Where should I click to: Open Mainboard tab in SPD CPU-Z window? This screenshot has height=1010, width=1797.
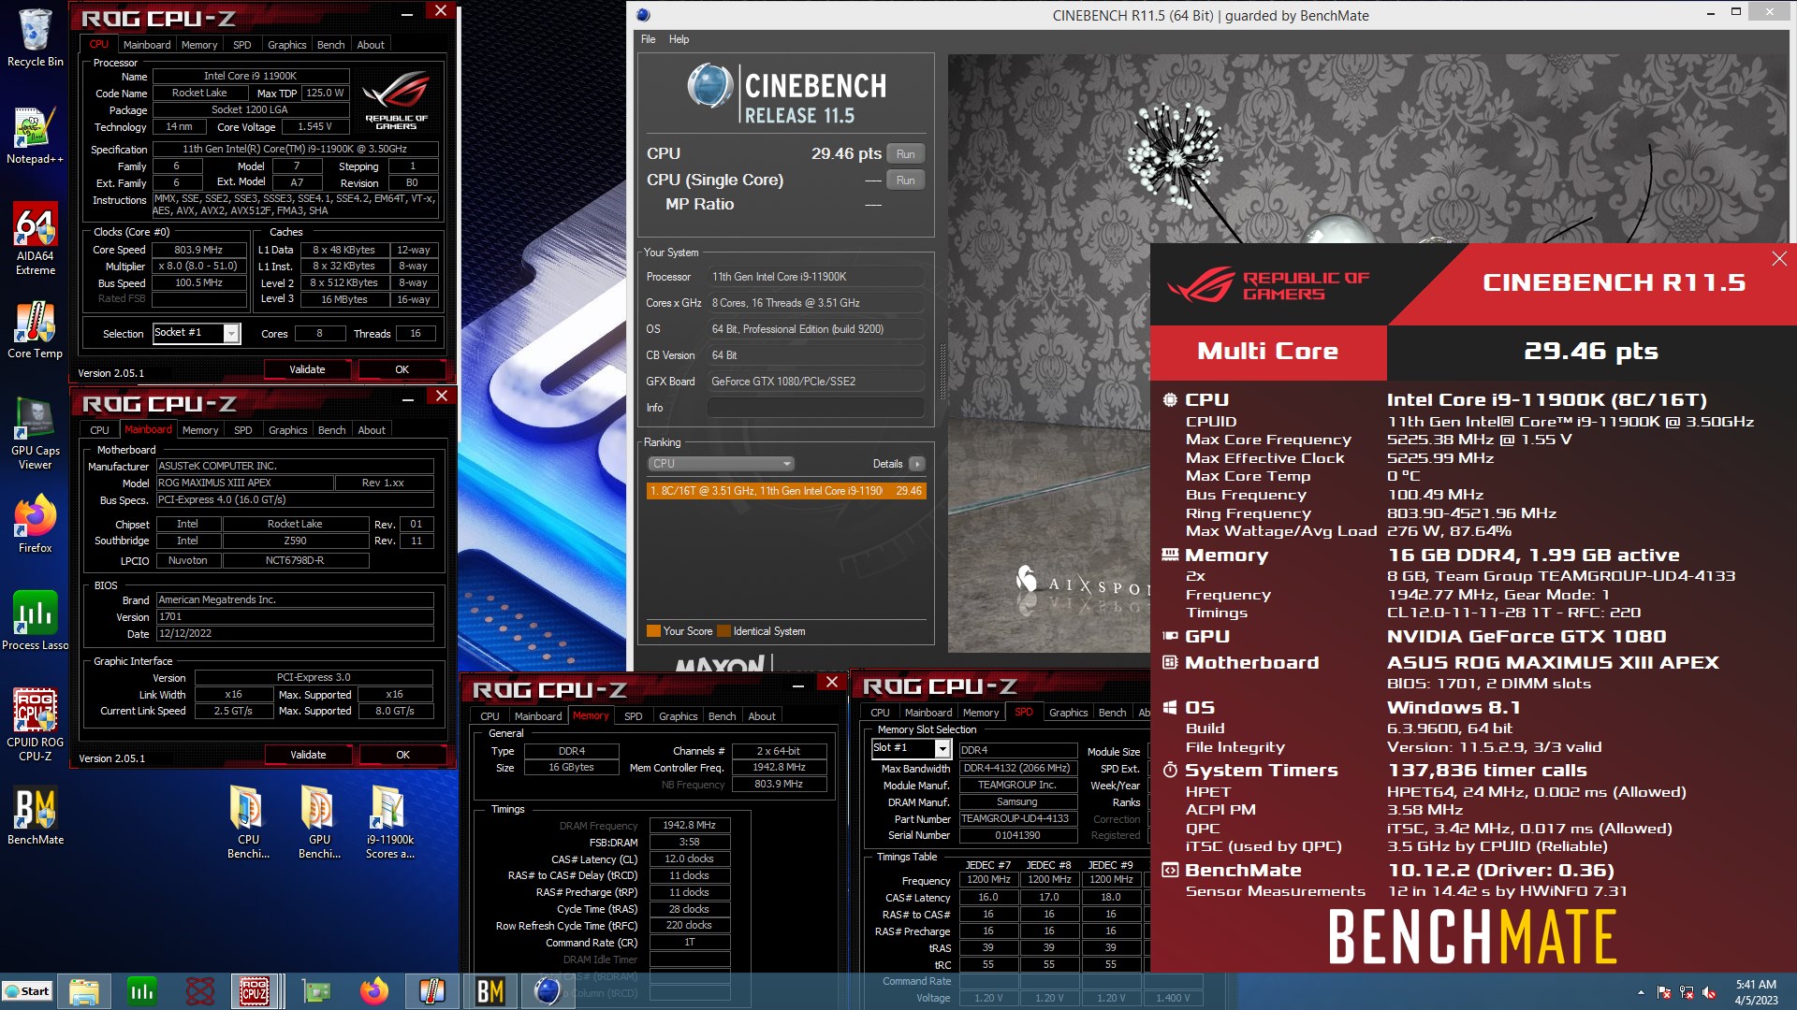pos(928,713)
